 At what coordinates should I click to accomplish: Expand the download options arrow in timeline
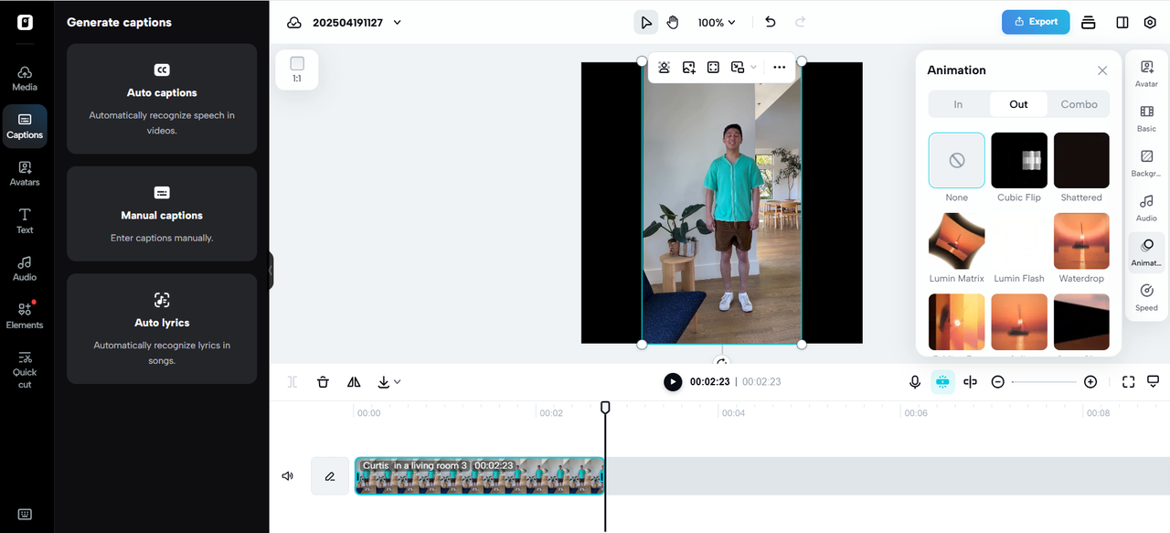397,382
